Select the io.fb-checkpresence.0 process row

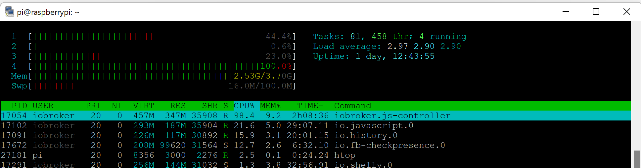[x=316, y=145]
